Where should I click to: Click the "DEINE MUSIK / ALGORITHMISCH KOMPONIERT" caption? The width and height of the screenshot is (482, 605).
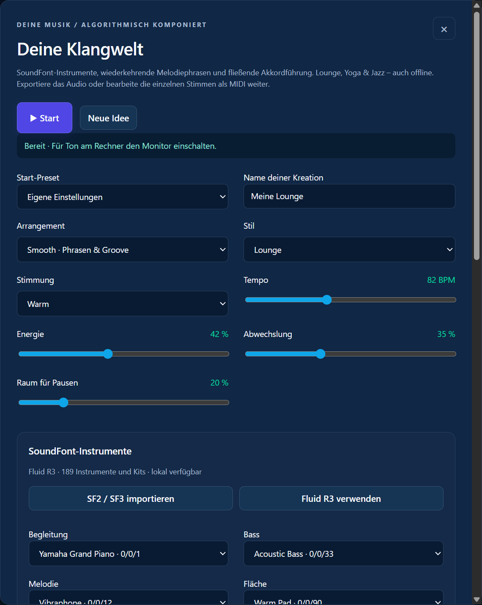click(112, 25)
